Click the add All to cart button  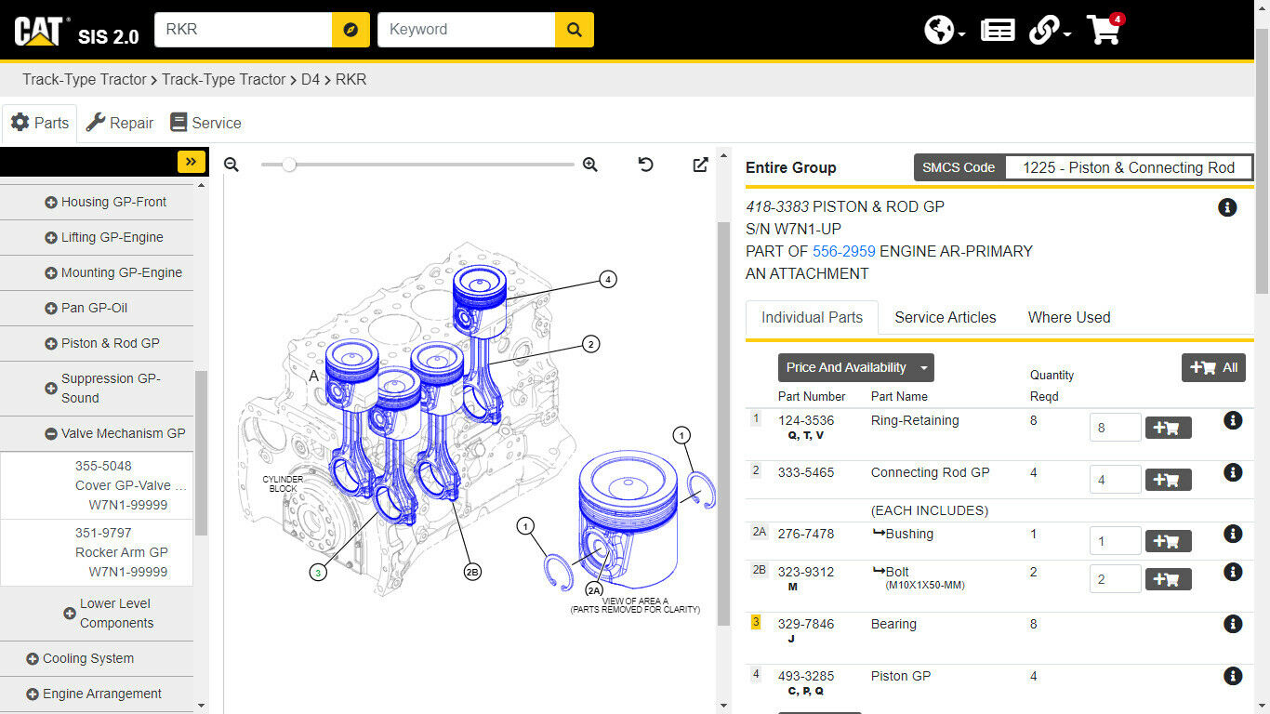tap(1213, 367)
